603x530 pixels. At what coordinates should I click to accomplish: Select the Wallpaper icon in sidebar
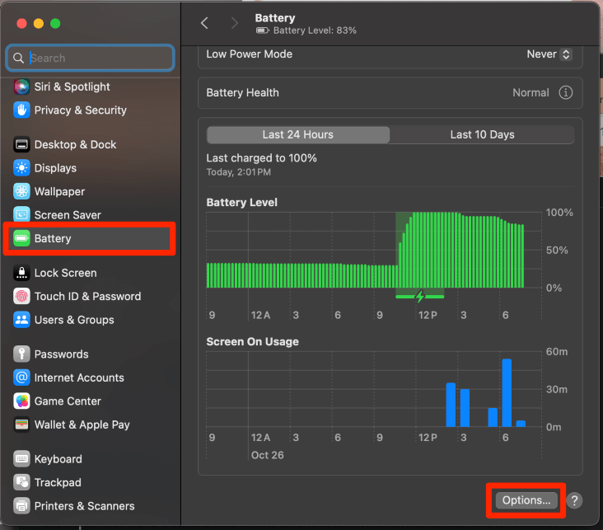(x=21, y=191)
